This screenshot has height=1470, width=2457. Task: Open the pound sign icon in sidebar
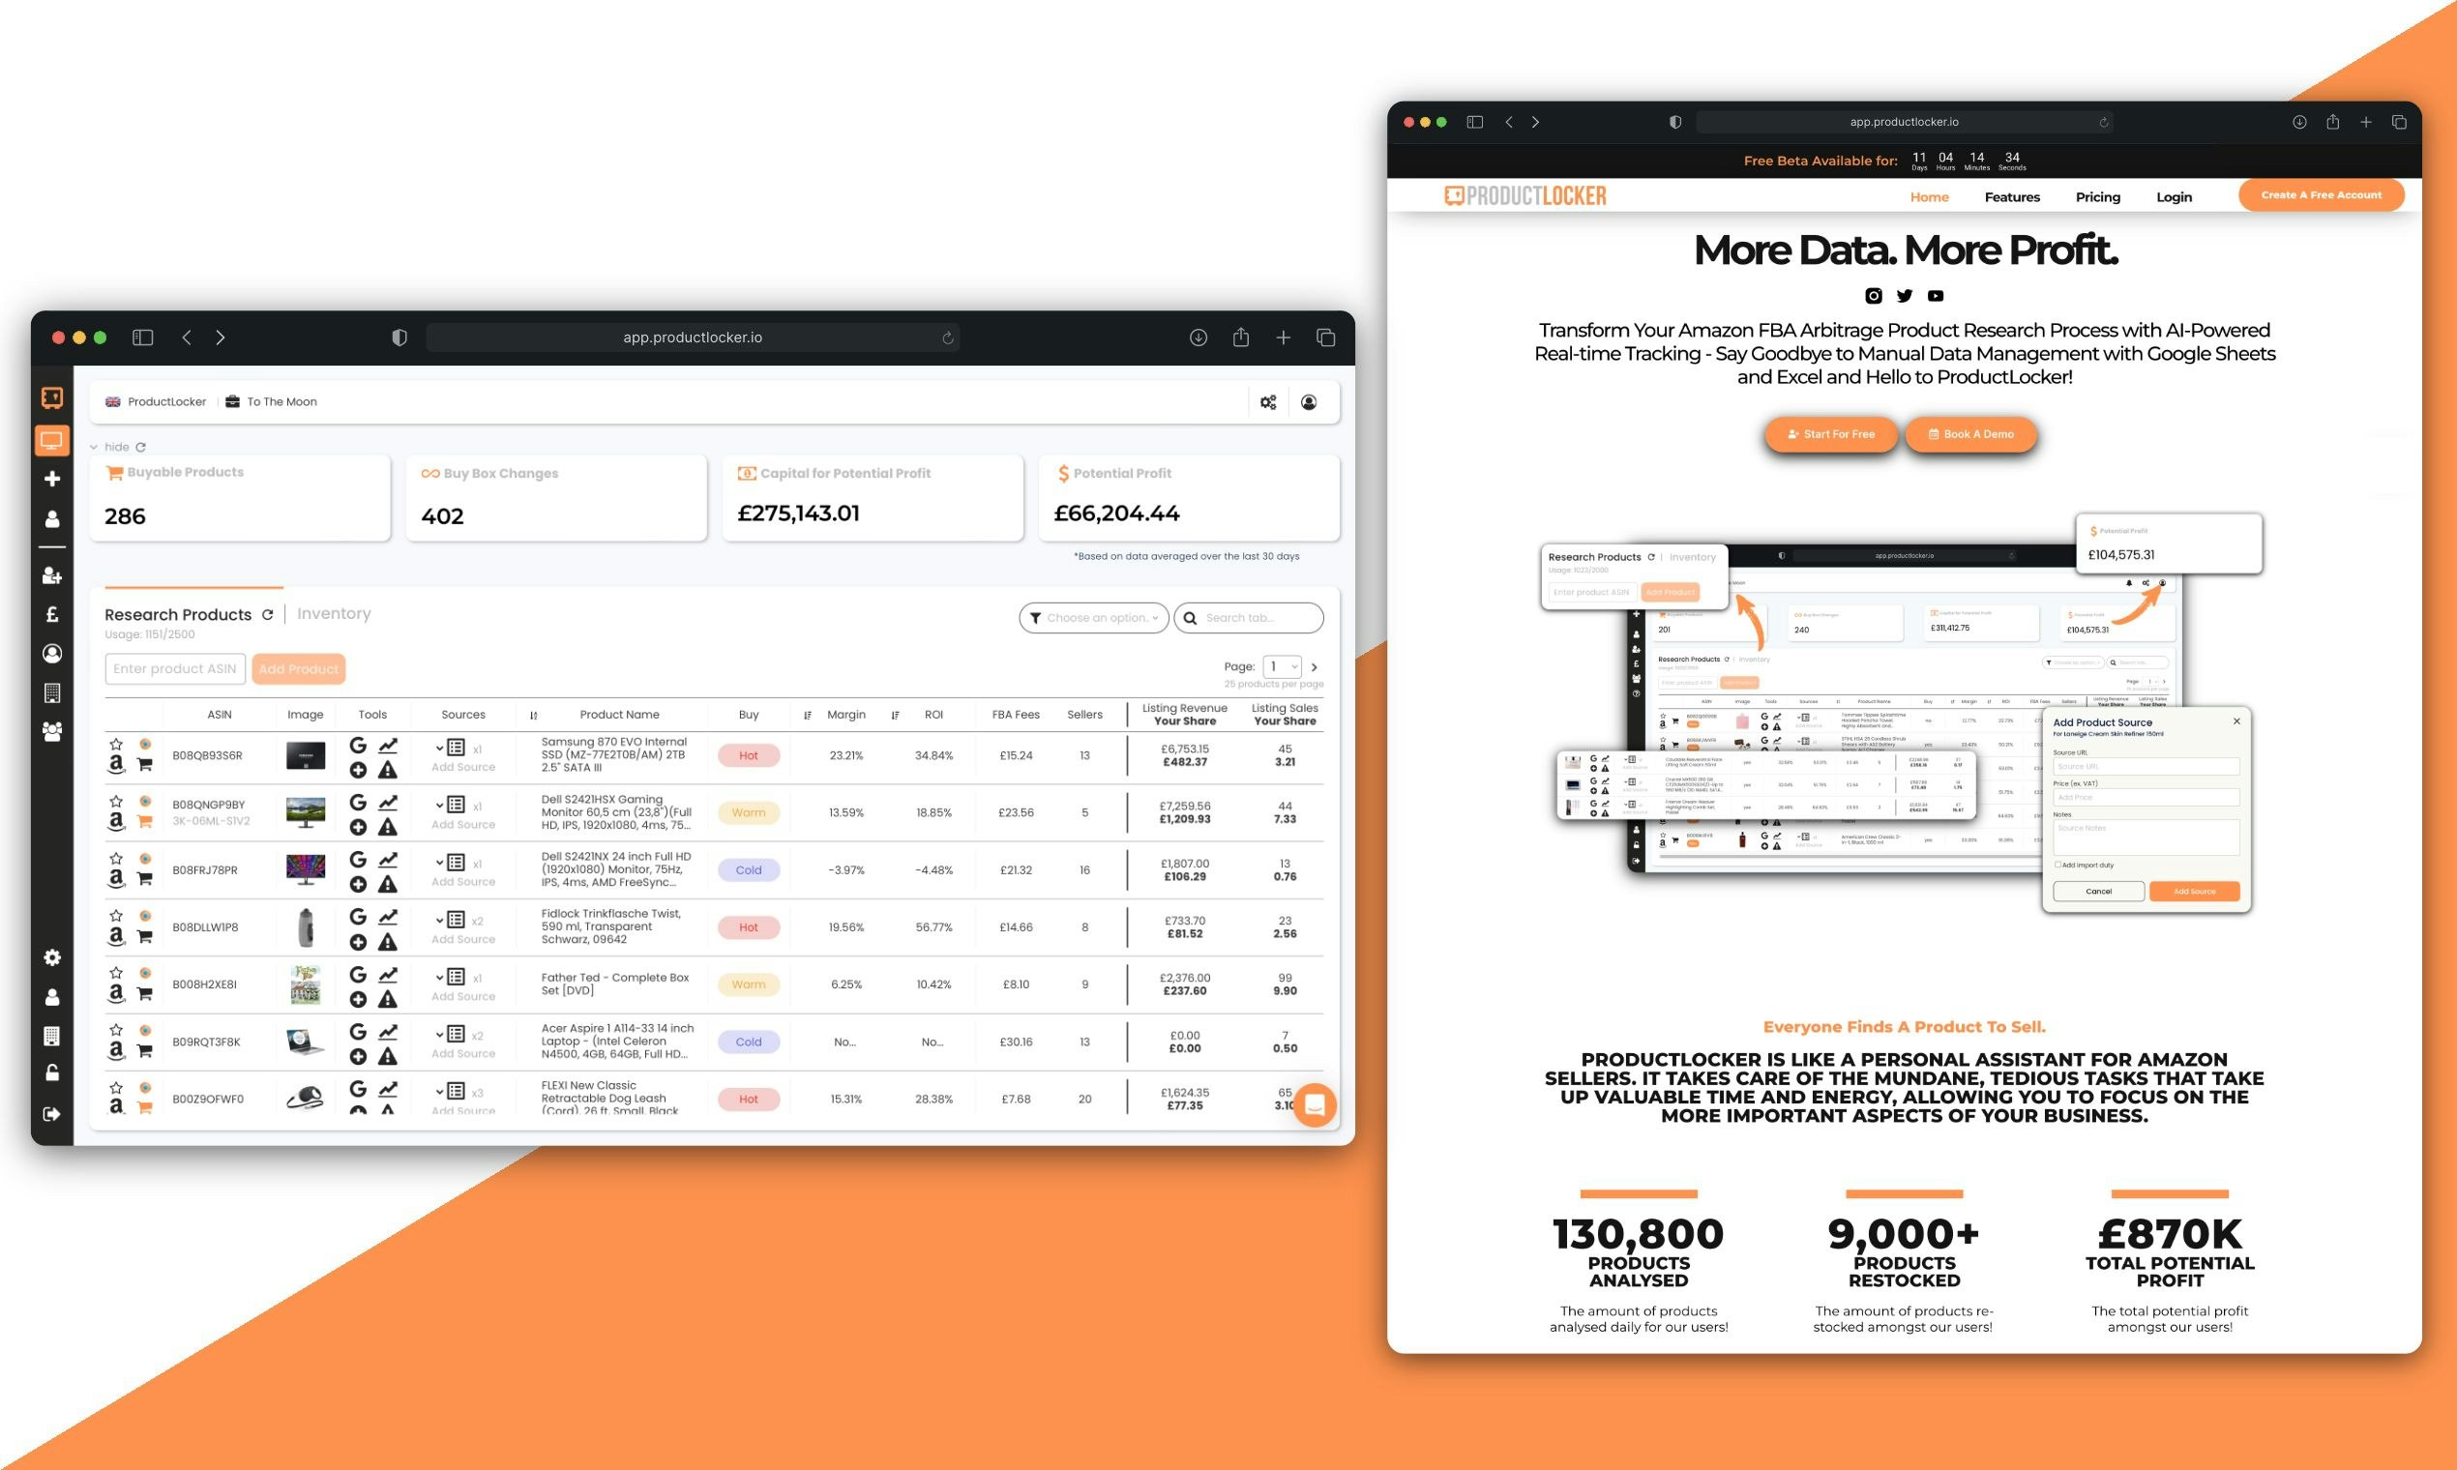tap(52, 614)
